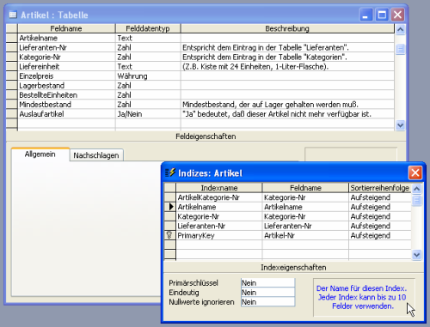Close the Artikel : Tabelle window
Screen dimensions: 430x327
398,15
